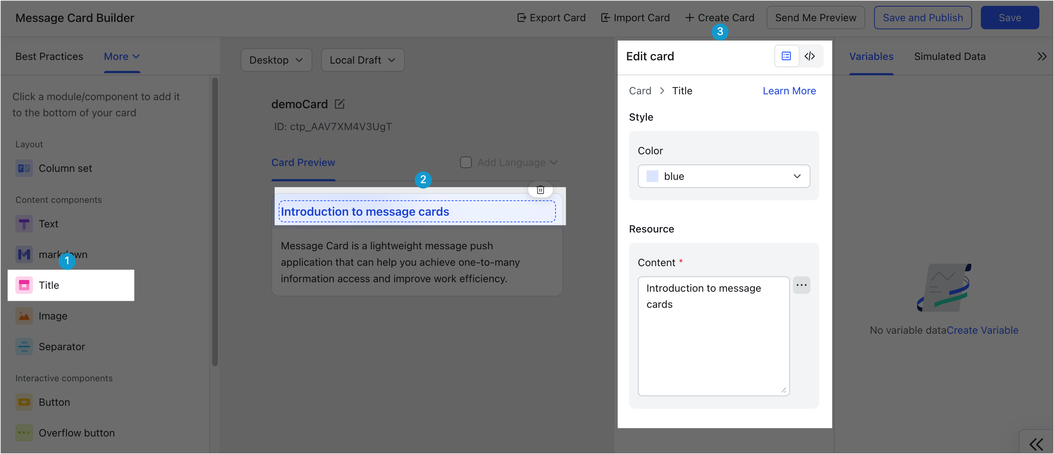Tick the Add Language checkbox
Viewport: 1054px width, 454px height.
coord(466,162)
